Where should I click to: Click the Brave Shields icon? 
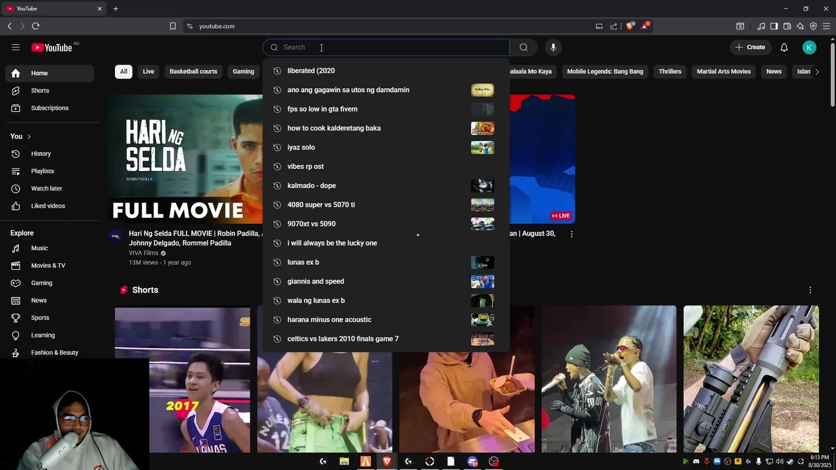click(x=630, y=26)
